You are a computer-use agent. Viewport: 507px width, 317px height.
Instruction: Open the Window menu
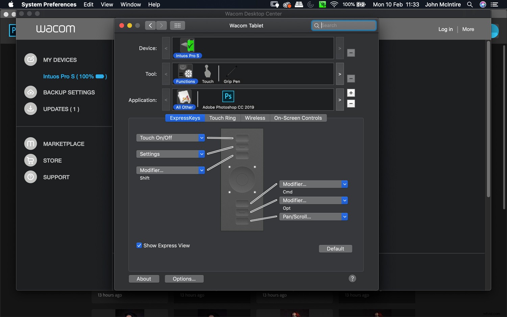(x=130, y=4)
